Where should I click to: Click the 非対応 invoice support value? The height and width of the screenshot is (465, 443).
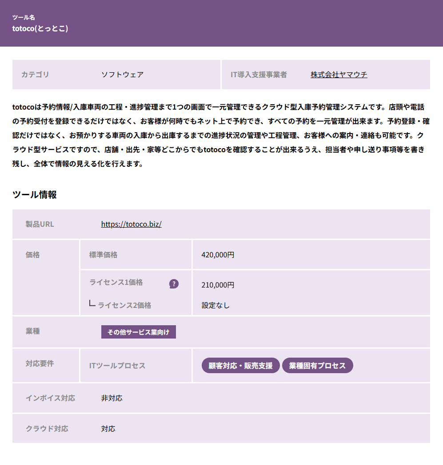coord(112,398)
